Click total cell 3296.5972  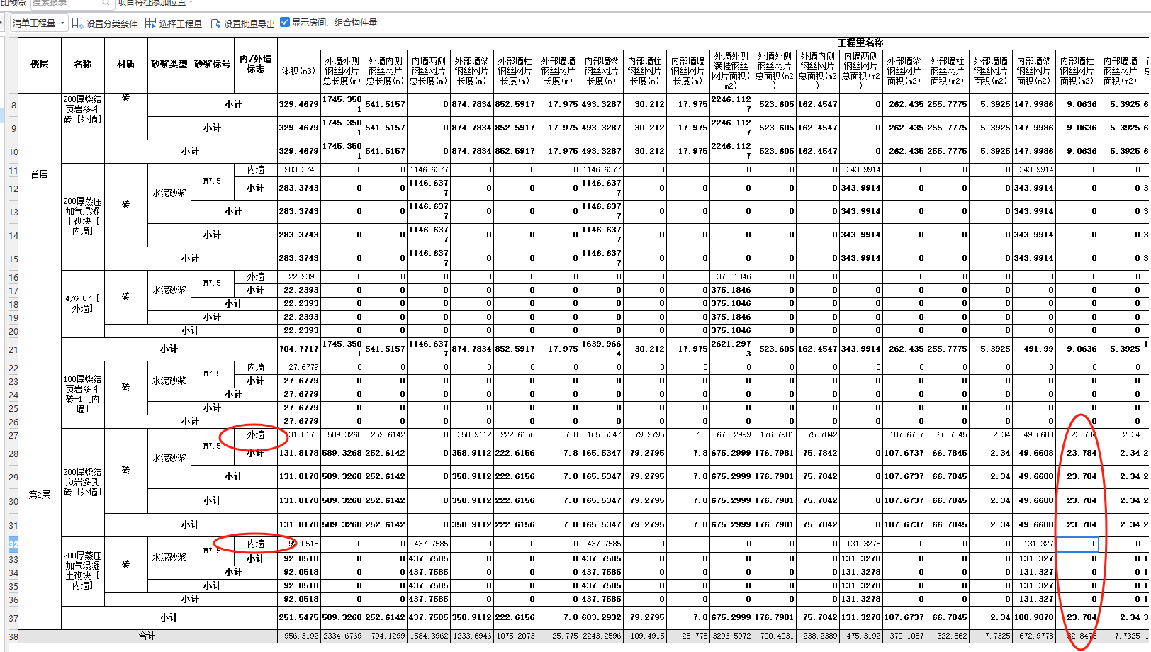click(731, 636)
